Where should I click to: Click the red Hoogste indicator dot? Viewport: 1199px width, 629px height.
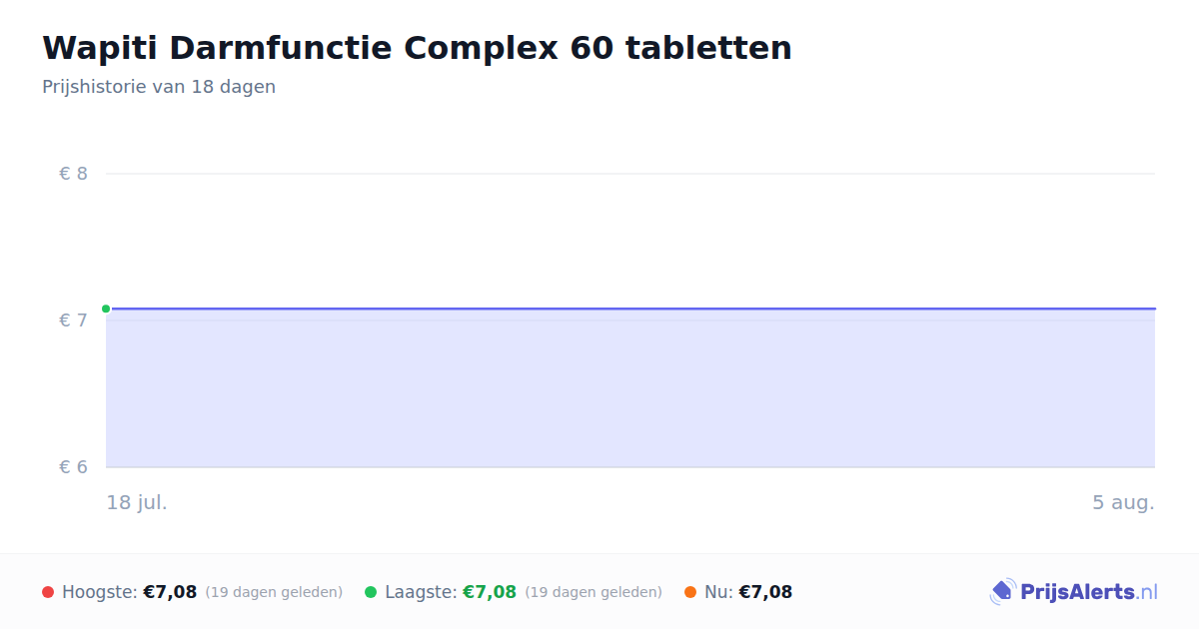click(48, 592)
